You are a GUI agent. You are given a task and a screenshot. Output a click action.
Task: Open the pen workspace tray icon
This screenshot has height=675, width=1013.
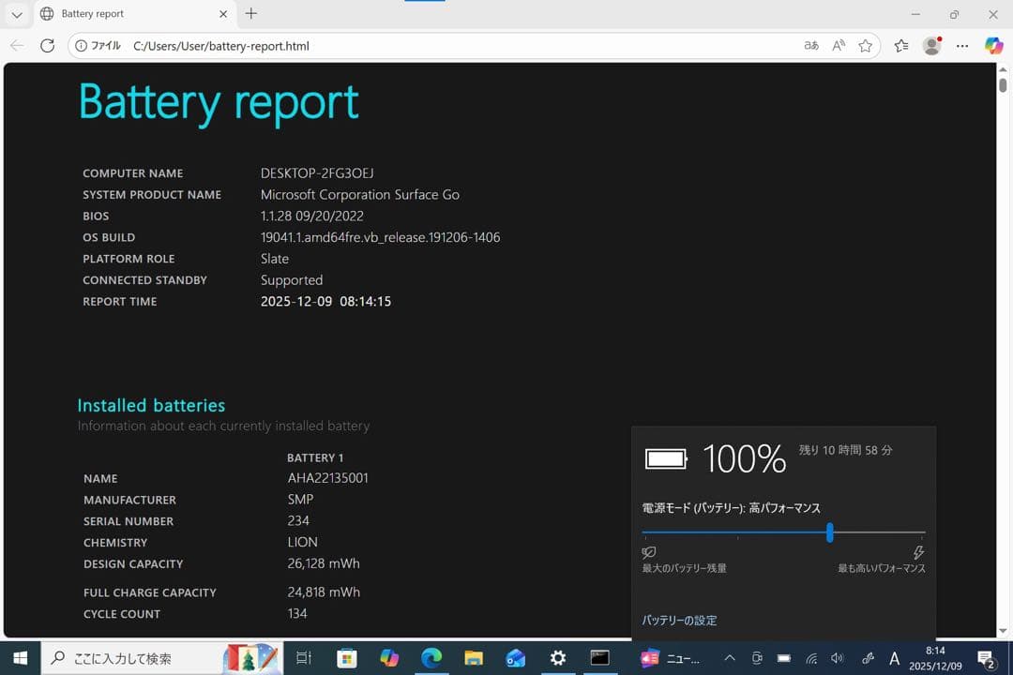868,658
